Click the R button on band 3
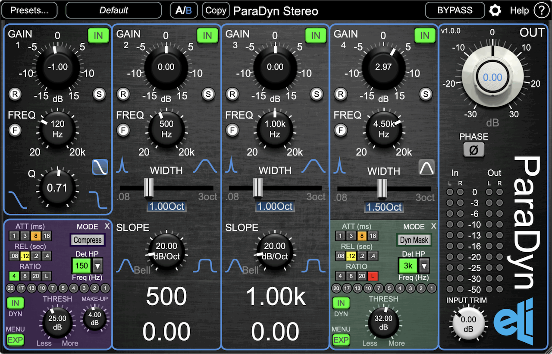Image resolution: width=552 pixels, height=354 pixels. [x=232, y=94]
